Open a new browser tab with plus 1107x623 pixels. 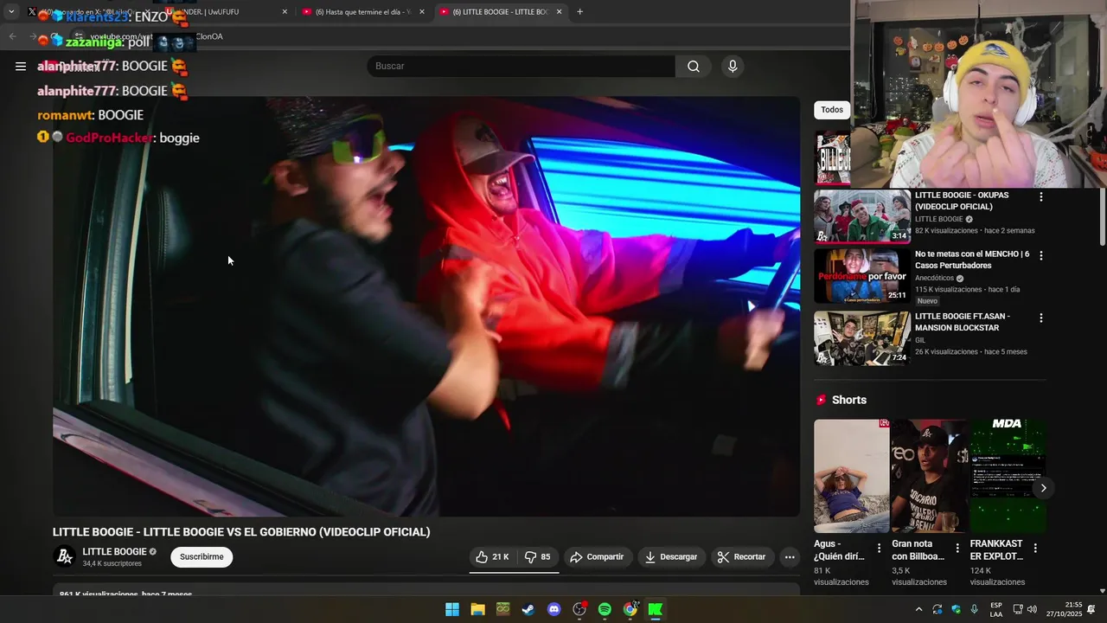pos(580,12)
